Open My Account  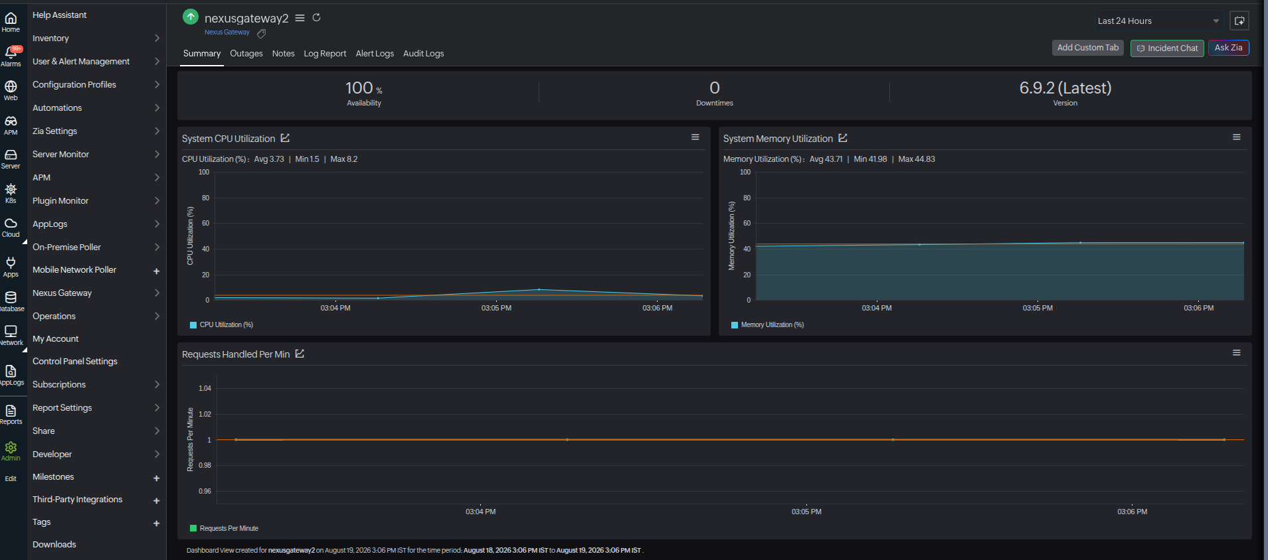click(x=56, y=339)
